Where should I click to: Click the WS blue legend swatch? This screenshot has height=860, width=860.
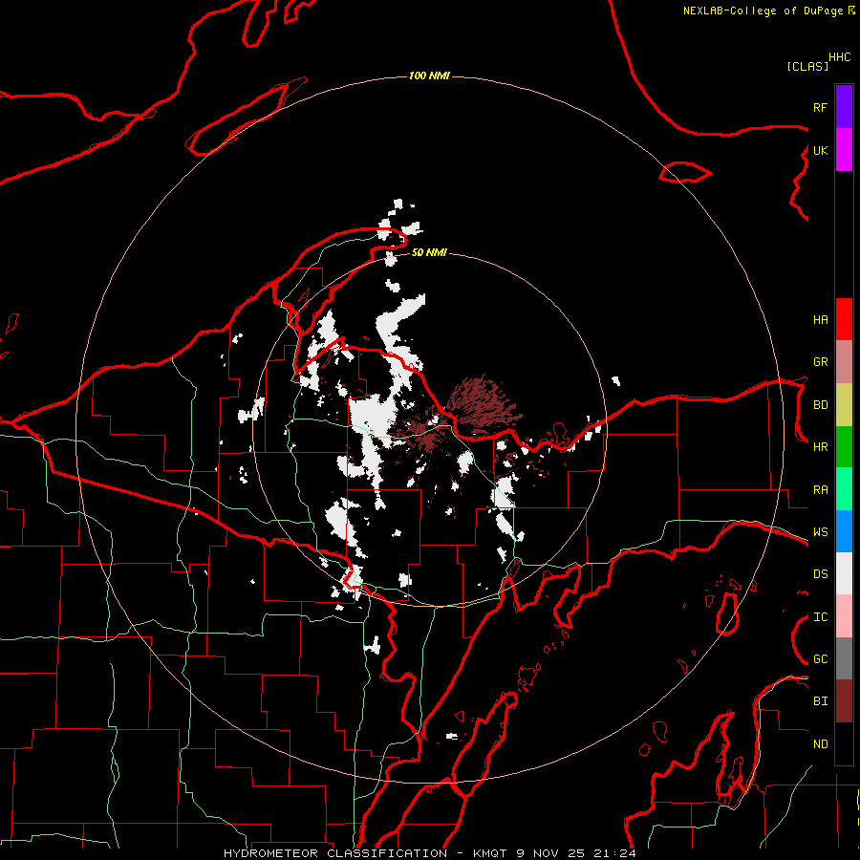[x=844, y=531]
